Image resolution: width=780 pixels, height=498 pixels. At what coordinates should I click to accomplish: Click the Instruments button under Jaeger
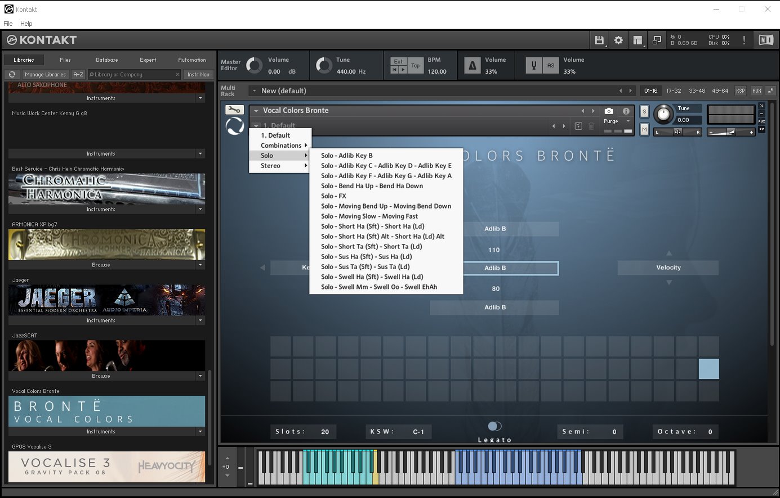pyautogui.click(x=101, y=320)
